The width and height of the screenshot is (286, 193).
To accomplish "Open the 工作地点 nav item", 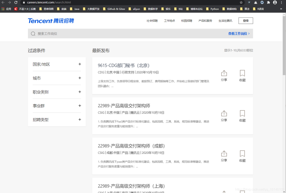I will coord(169,21).
